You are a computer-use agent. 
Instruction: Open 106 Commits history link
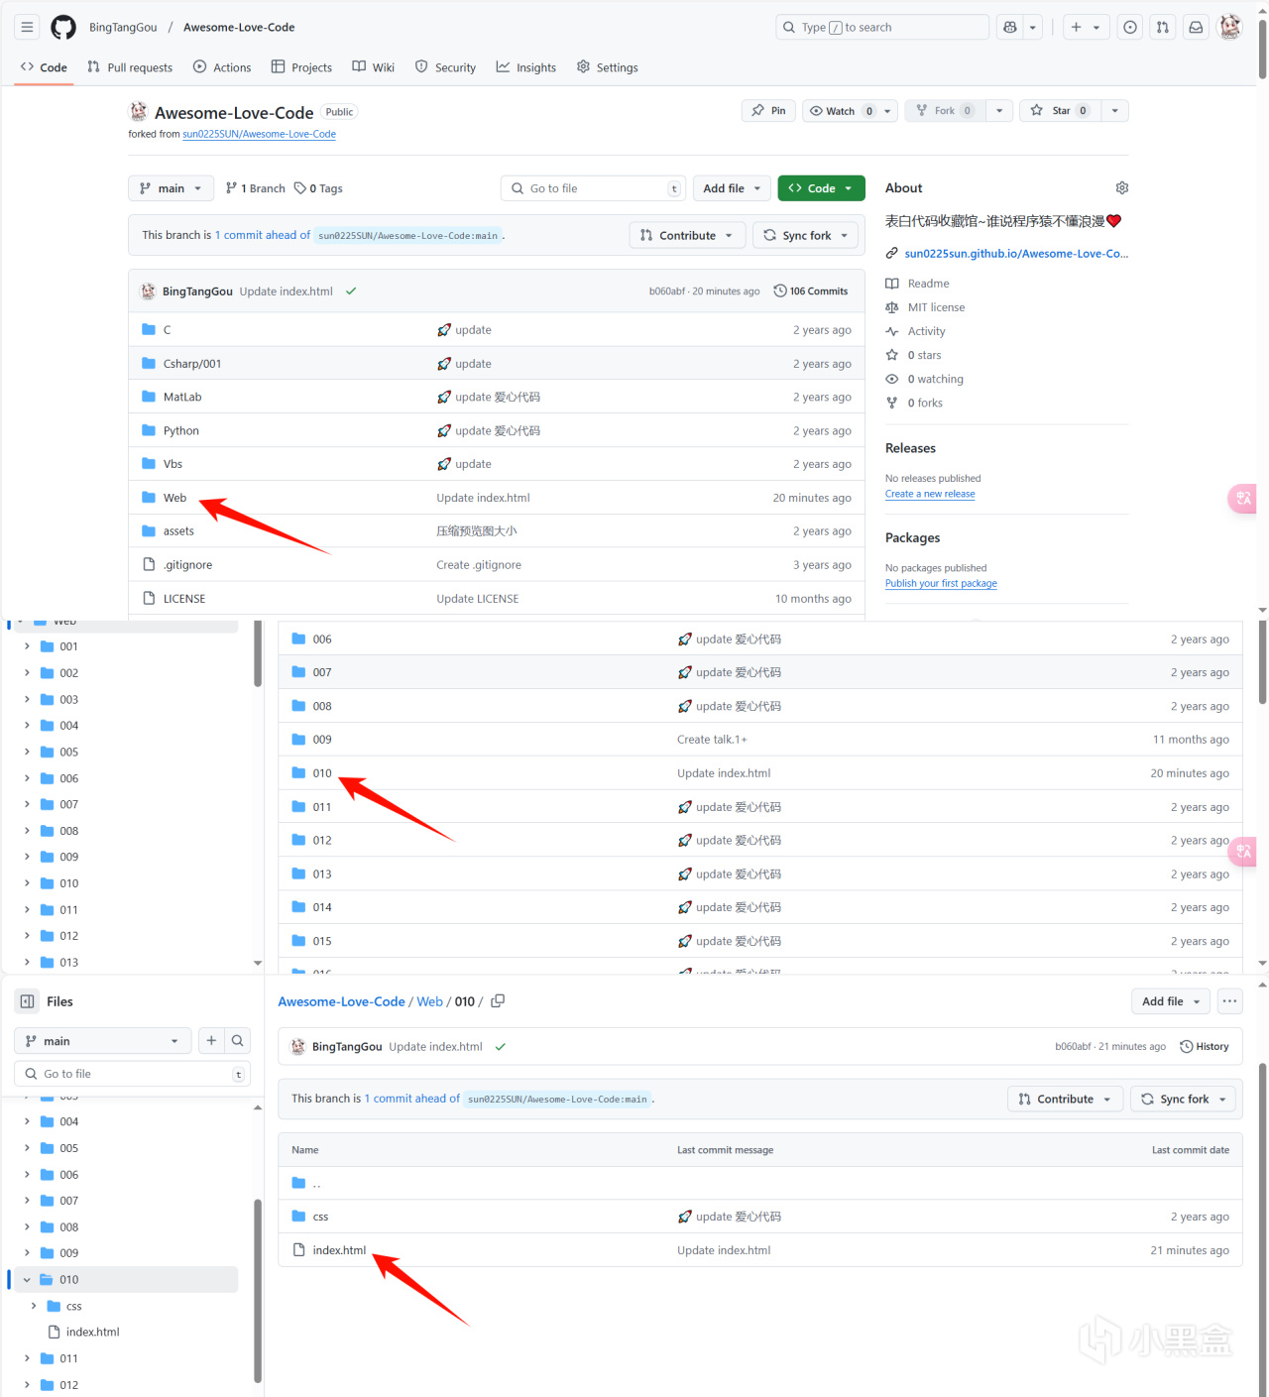click(x=811, y=291)
